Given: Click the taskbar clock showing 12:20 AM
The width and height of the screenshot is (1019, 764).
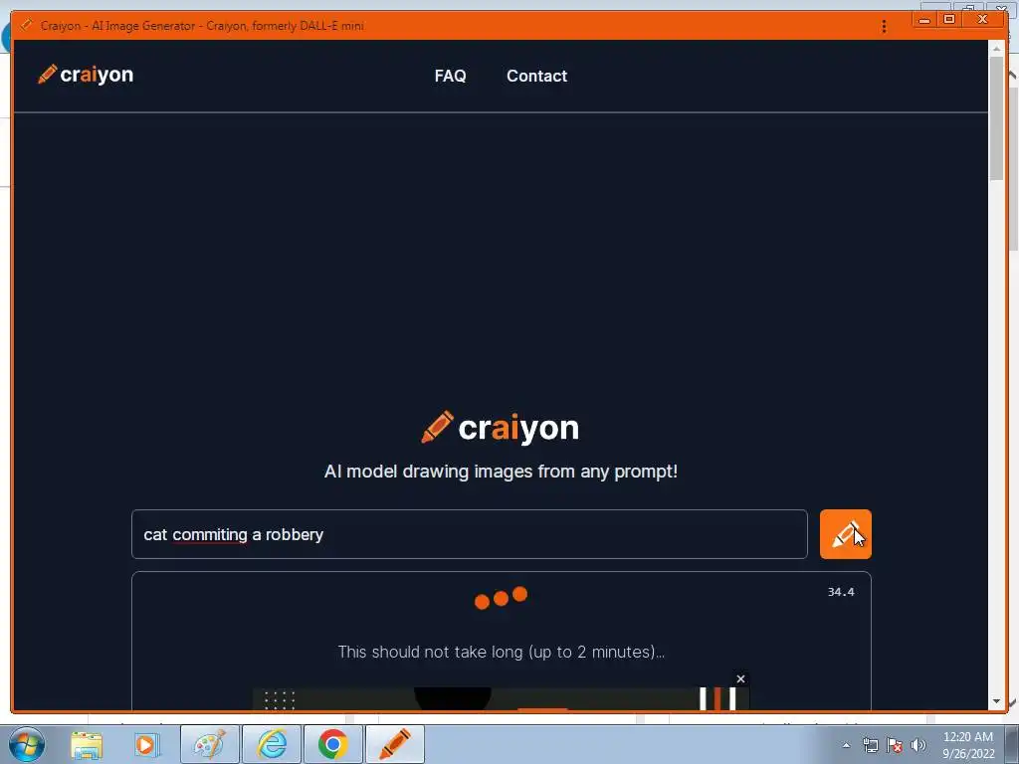Looking at the screenshot, I should [968, 745].
